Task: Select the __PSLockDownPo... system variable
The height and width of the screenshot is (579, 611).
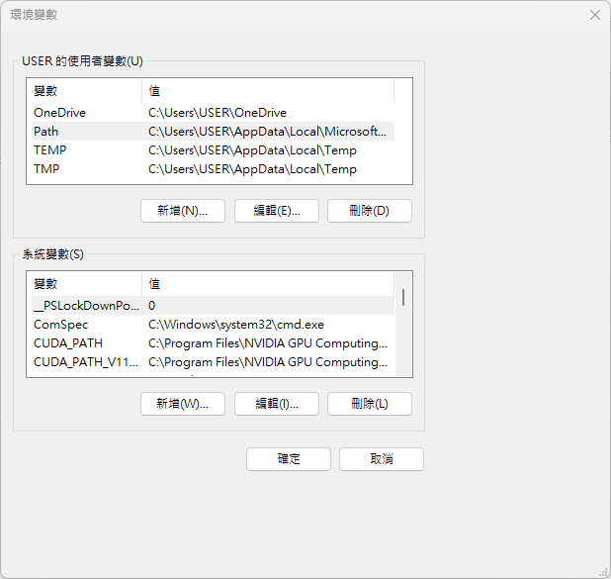Action: [x=86, y=306]
